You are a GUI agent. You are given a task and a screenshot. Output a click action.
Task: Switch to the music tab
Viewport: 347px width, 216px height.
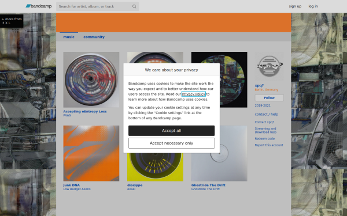(69, 37)
